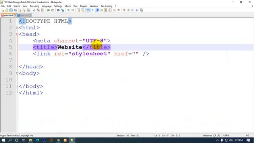
Task: Close the index.html tab with its X
Action: click(x=15, y=15)
